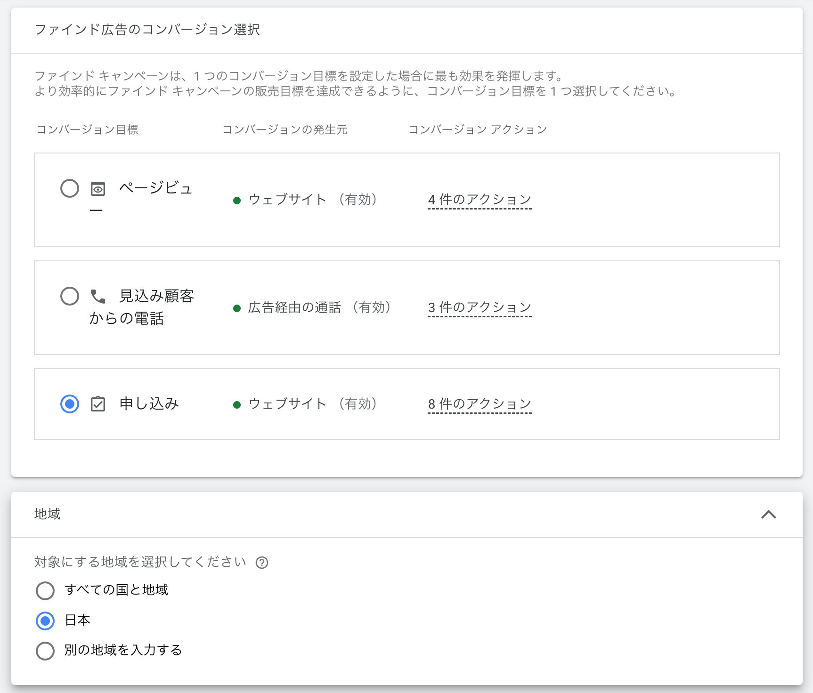
Task: Choose すべての国と地域 radio option
Action: coord(45,591)
